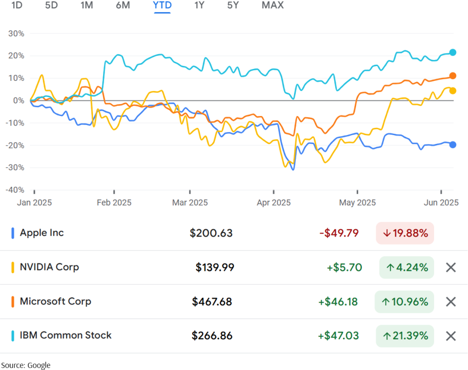
Task: Remove NVIDIA Corp from comparison
Action: pos(451,267)
